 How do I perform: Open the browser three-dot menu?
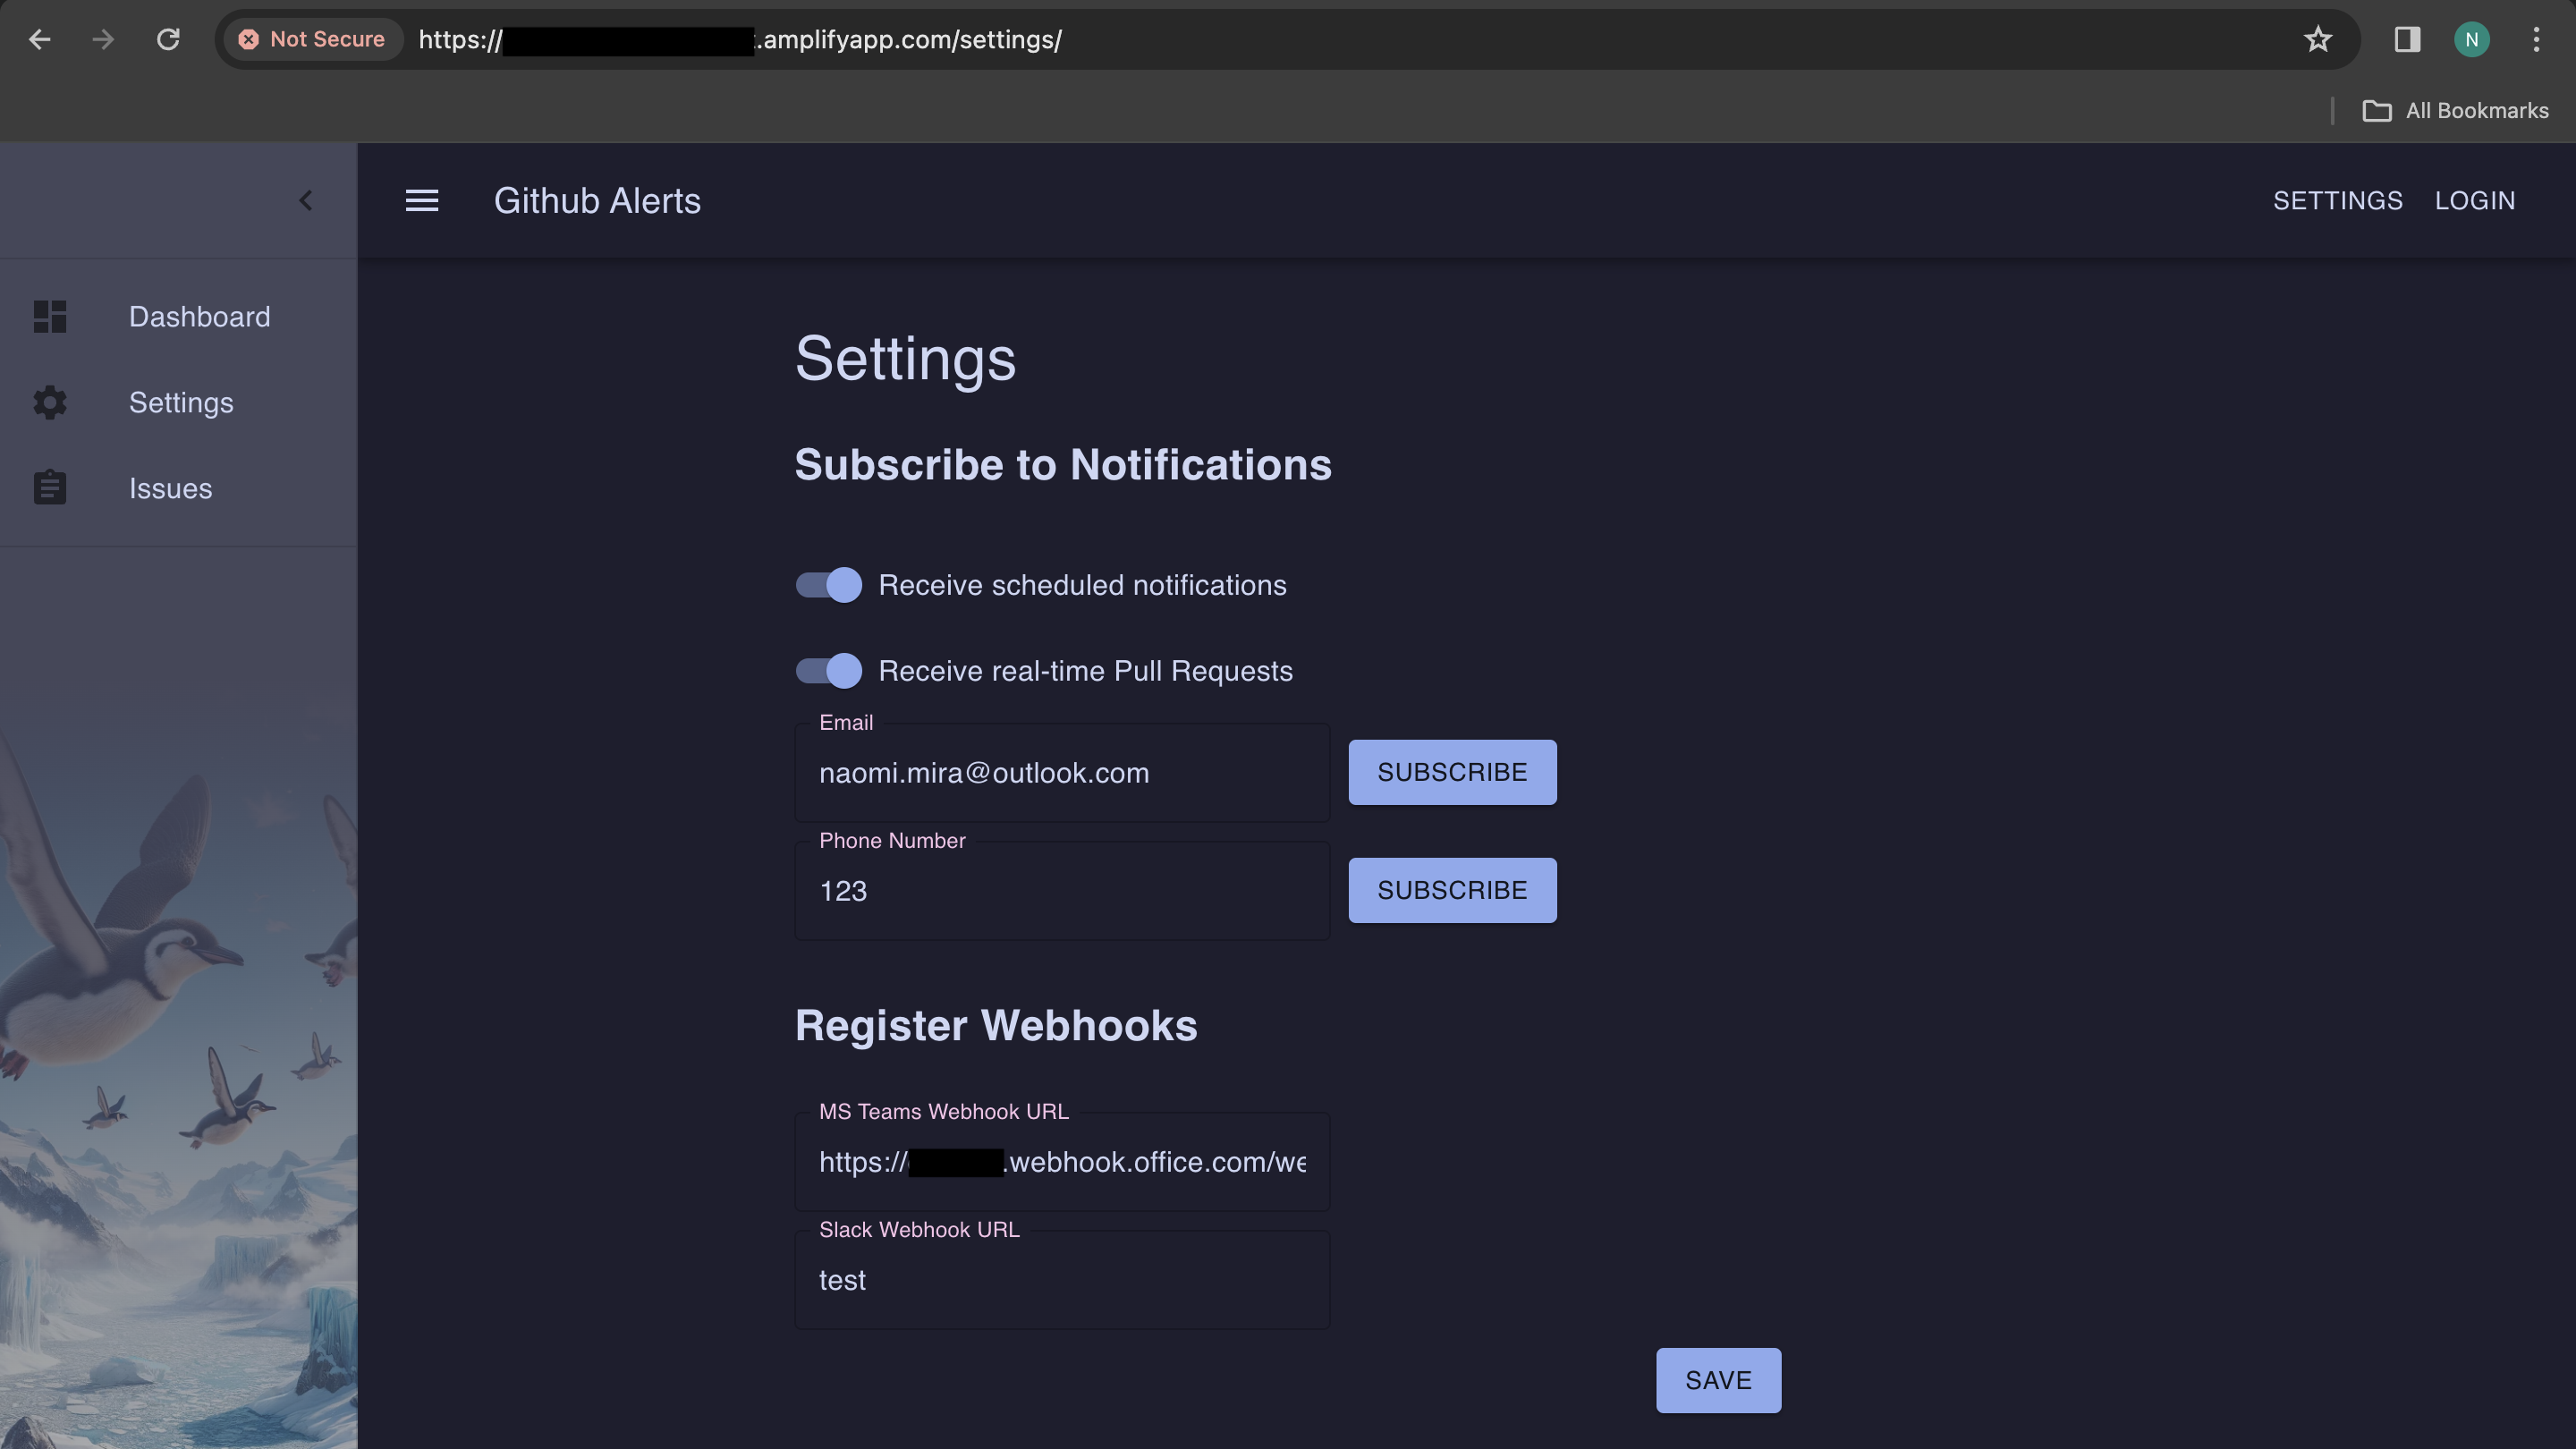coord(2537,39)
